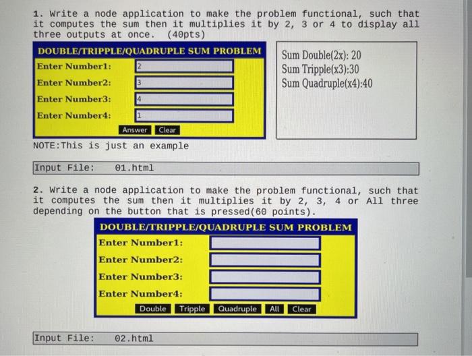Click 'Enter Number3:' label in second form

click(x=140, y=277)
